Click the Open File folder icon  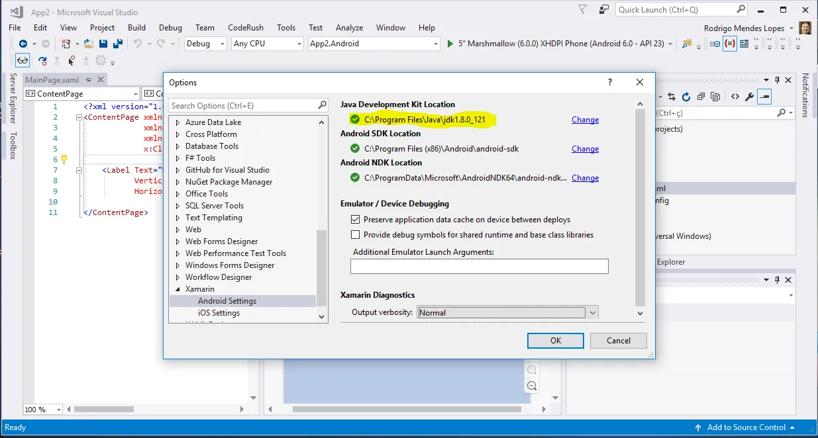(x=88, y=44)
